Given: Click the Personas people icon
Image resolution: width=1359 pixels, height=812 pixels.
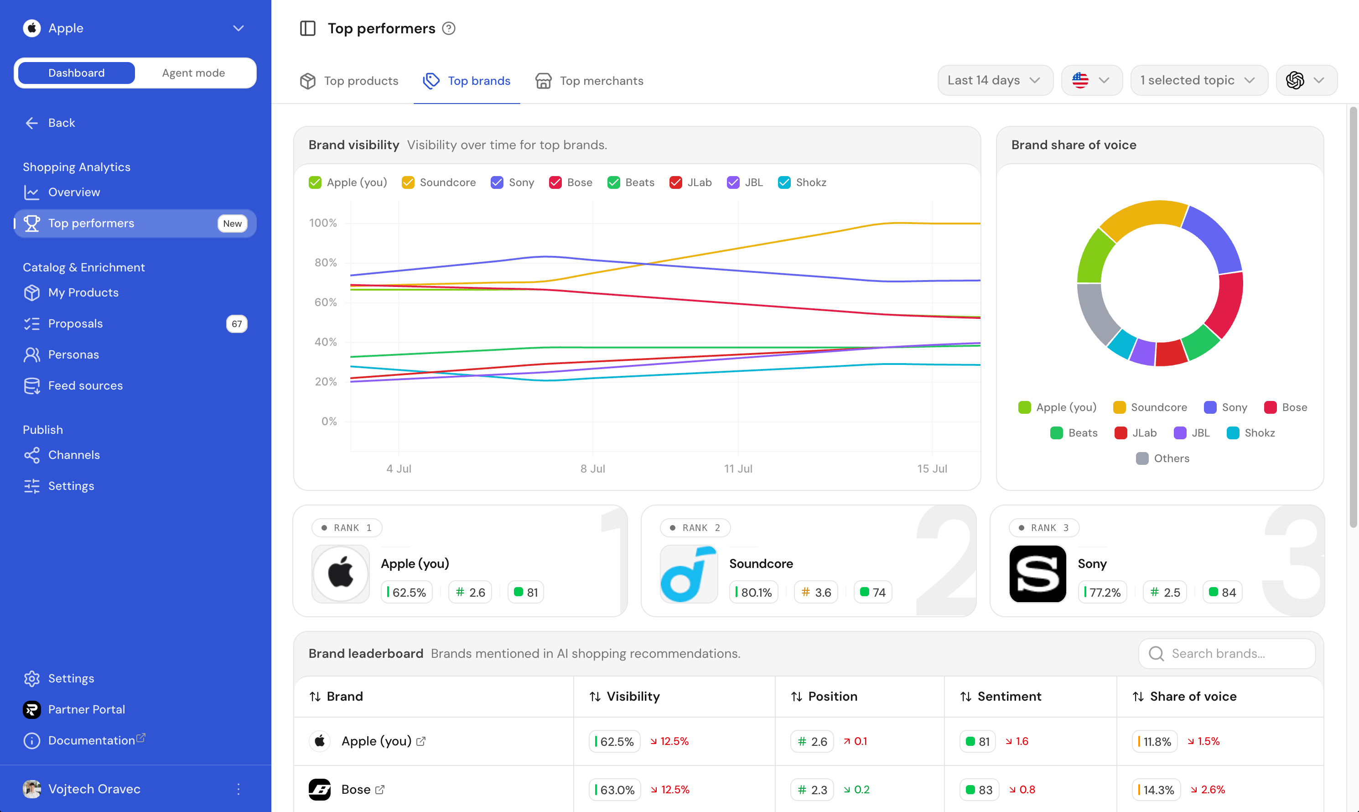Looking at the screenshot, I should coord(32,354).
